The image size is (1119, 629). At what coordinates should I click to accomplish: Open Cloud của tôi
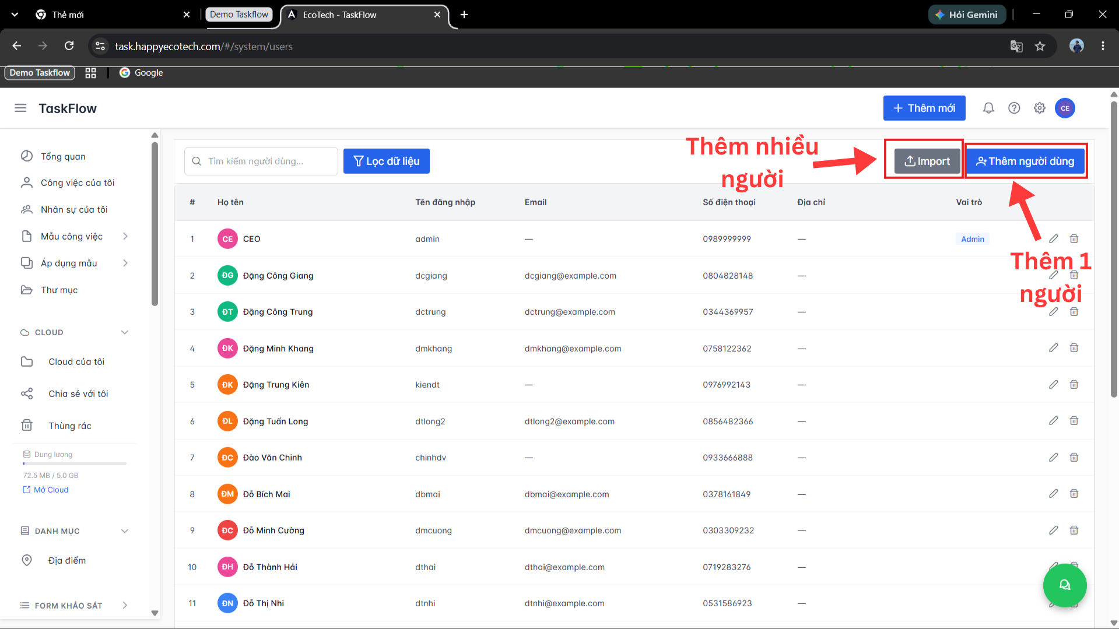point(76,361)
